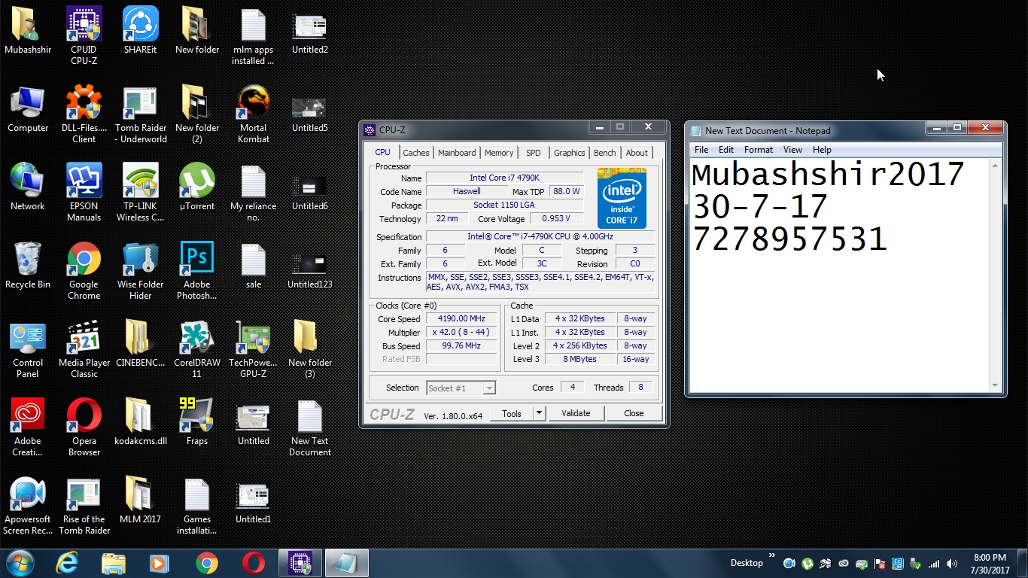1028x578 pixels.
Task: Click the Level 3 cache value 8 MBytes
Action: tap(580, 359)
